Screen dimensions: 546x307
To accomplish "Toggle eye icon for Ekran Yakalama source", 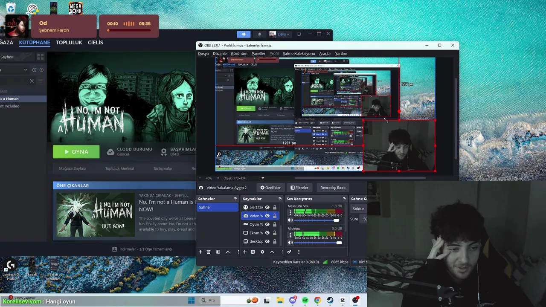I will [x=267, y=233].
